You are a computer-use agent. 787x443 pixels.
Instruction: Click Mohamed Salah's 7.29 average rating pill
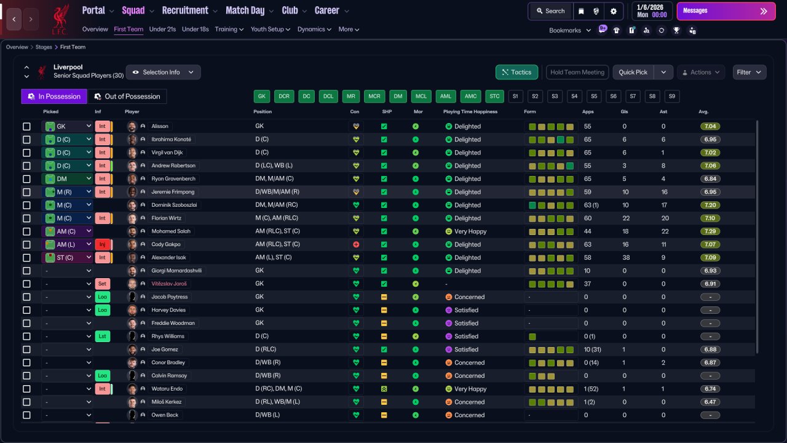710,231
